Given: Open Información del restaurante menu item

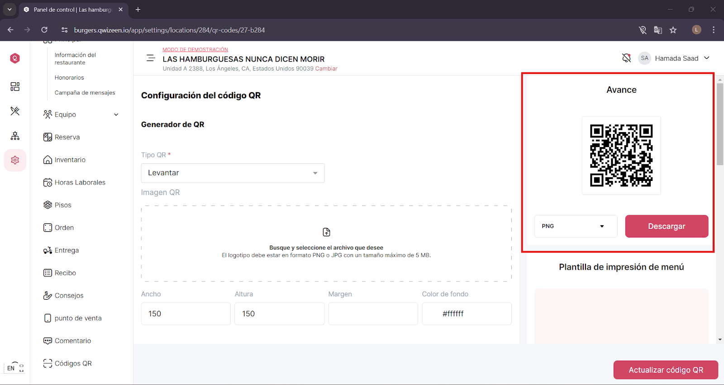Looking at the screenshot, I should click(76, 59).
